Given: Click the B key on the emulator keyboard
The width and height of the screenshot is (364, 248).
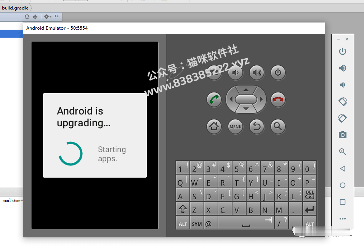Looking at the screenshot, I should click(x=253, y=209).
